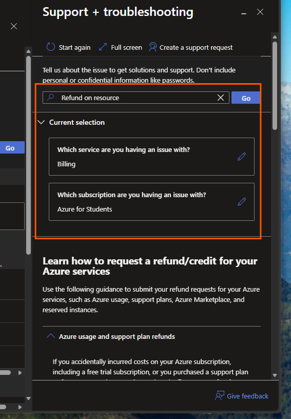291x419 pixels.
Task: Click the magnifier icon in search box
Action: pos(50,97)
